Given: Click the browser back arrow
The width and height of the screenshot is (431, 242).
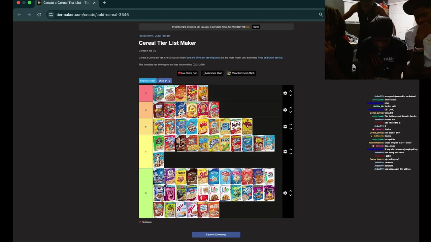Looking at the screenshot, I should click(x=19, y=14).
